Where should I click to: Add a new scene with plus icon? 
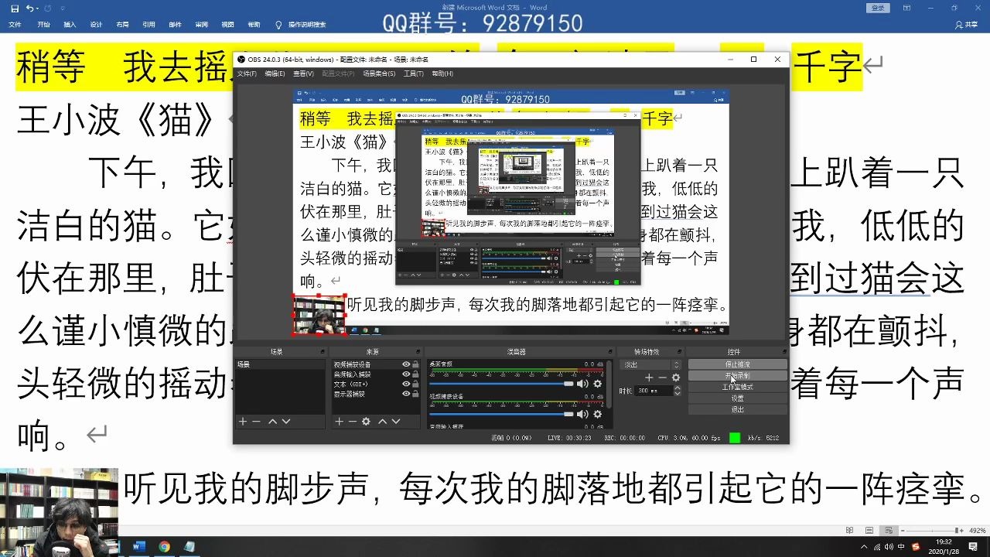[x=242, y=422]
